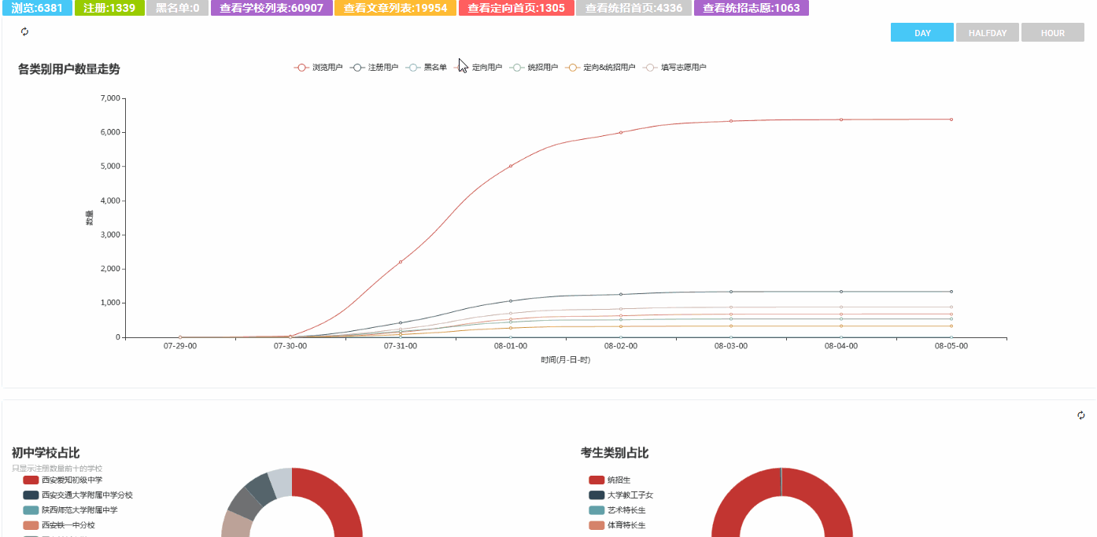Click the 08-01-00 x-axis label
1097x537 pixels.
pyautogui.click(x=511, y=346)
